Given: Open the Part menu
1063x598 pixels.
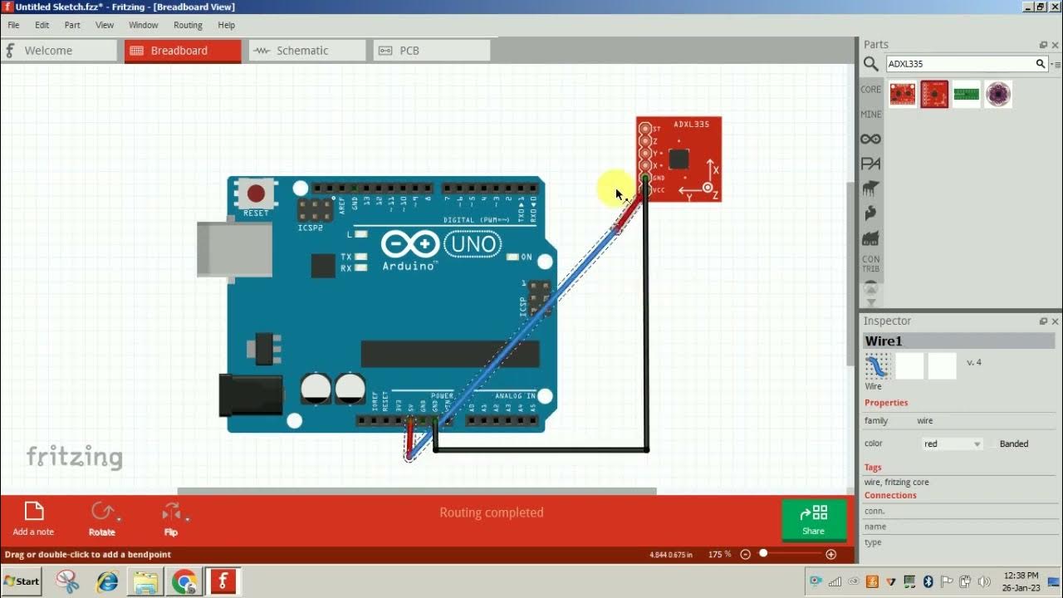Looking at the screenshot, I should (72, 25).
